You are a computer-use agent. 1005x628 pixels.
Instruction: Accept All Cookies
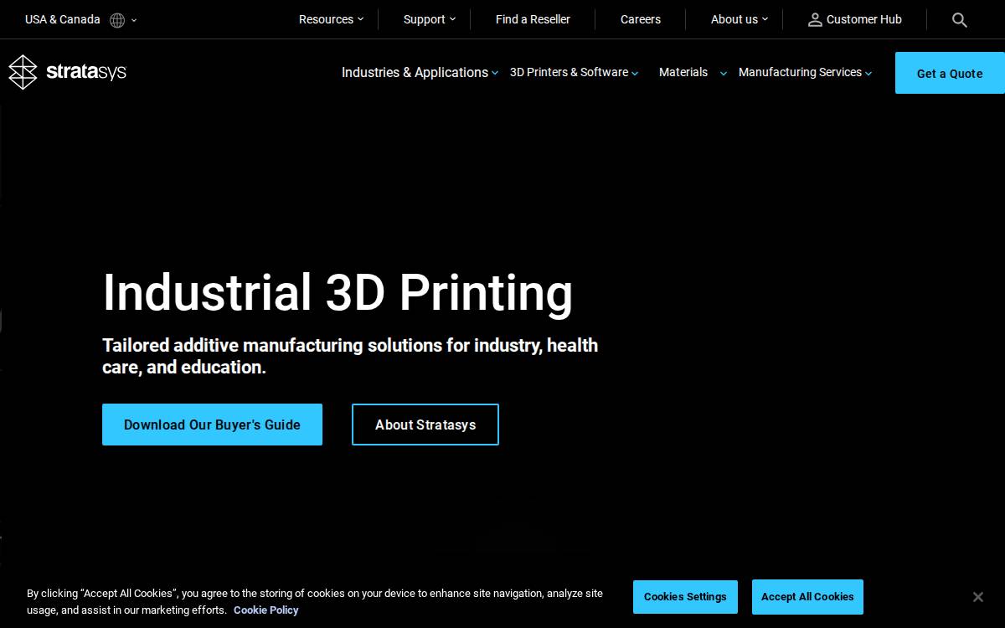[x=807, y=597]
